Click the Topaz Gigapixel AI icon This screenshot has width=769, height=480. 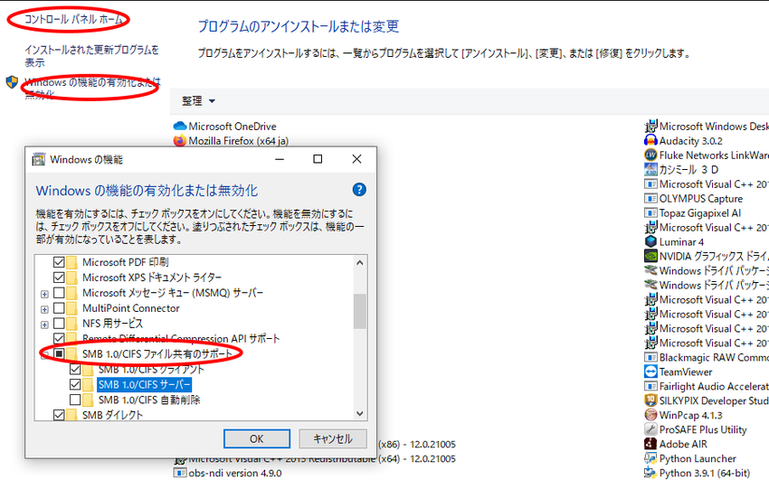(x=650, y=213)
